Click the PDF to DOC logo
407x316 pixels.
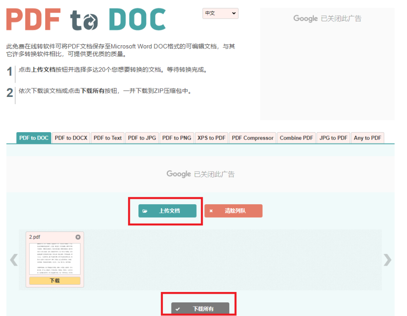point(86,19)
